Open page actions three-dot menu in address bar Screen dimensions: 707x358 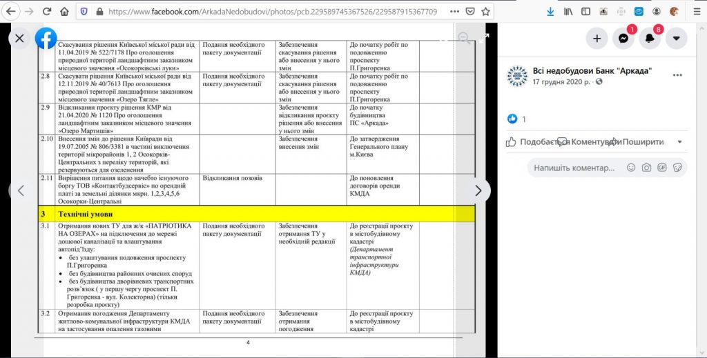tap(454, 12)
